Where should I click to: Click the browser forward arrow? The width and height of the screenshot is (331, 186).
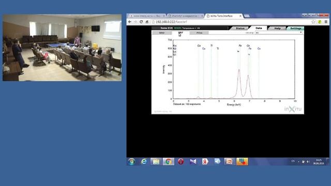coord(136,22)
